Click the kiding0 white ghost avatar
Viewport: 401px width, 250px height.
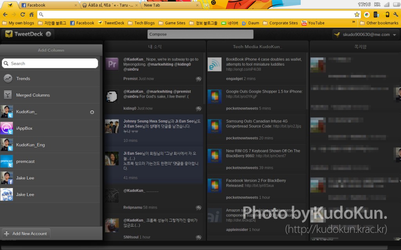[x=112, y=96]
